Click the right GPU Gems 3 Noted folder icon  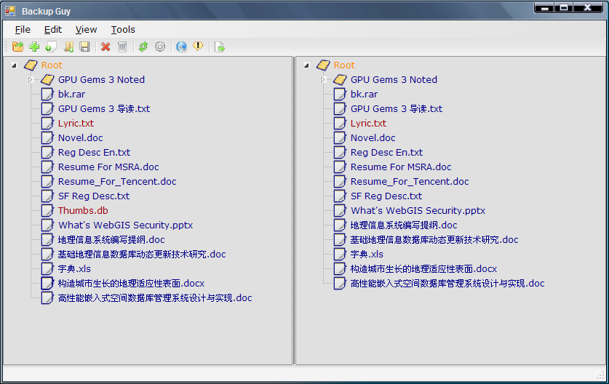pos(340,79)
